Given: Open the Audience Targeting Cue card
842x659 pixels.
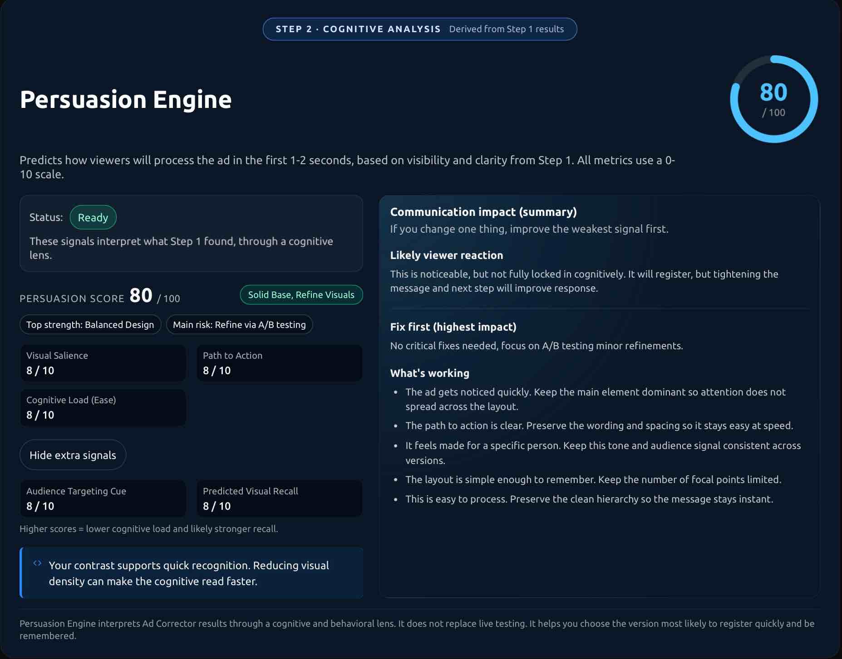Looking at the screenshot, I should pos(103,498).
